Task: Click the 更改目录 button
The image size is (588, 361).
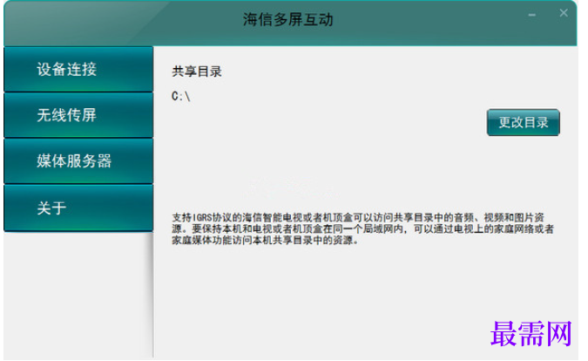Action: [x=524, y=122]
